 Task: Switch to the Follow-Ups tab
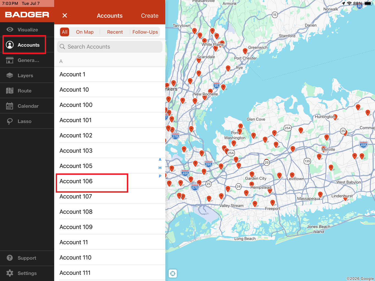click(145, 32)
